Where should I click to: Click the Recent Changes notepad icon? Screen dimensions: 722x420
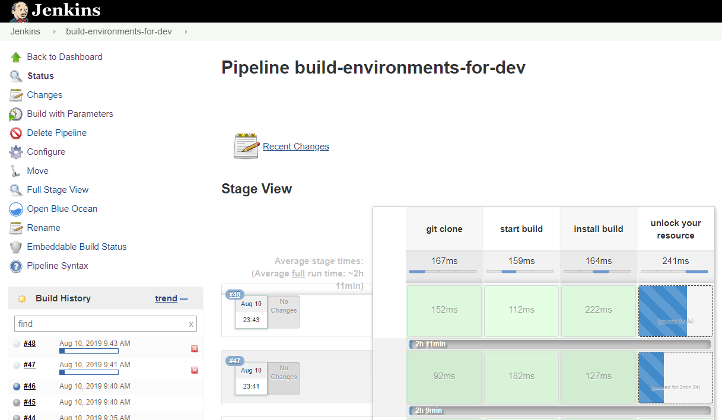click(246, 146)
